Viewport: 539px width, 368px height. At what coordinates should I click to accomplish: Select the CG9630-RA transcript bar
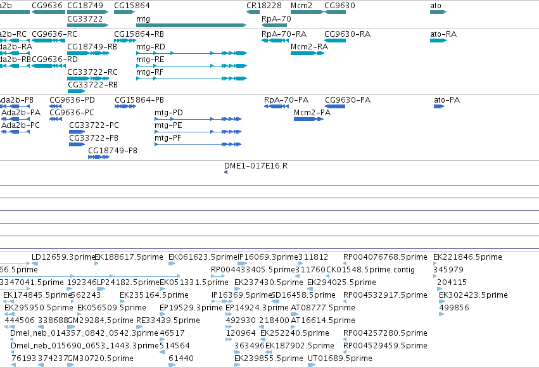335,41
